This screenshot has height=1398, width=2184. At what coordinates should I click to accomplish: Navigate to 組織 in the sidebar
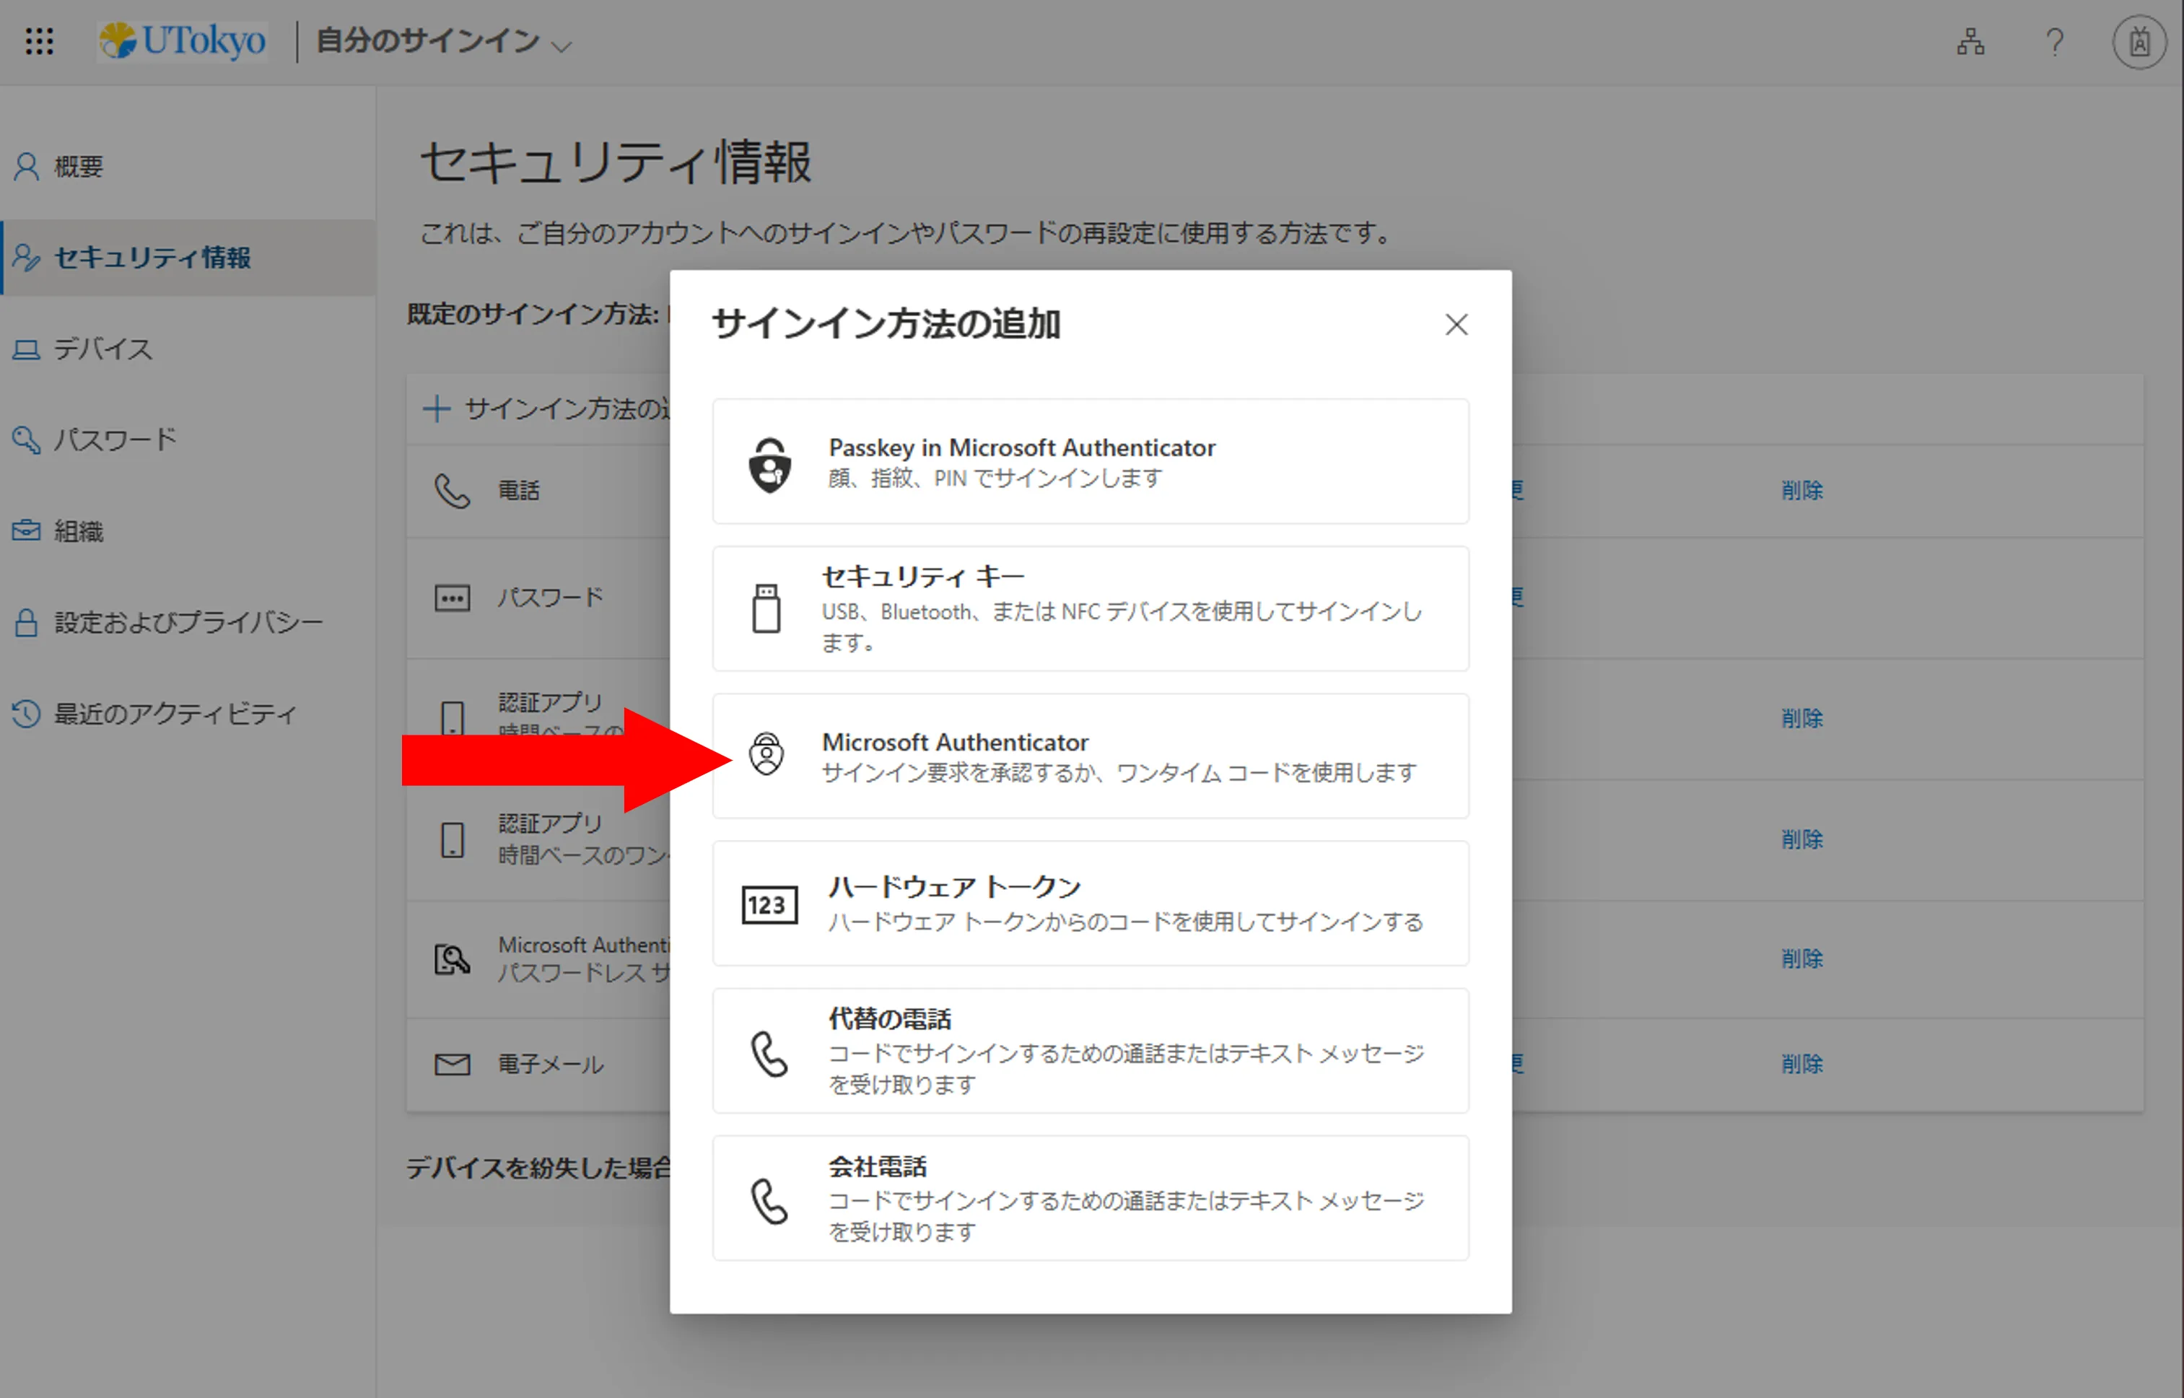pos(78,531)
